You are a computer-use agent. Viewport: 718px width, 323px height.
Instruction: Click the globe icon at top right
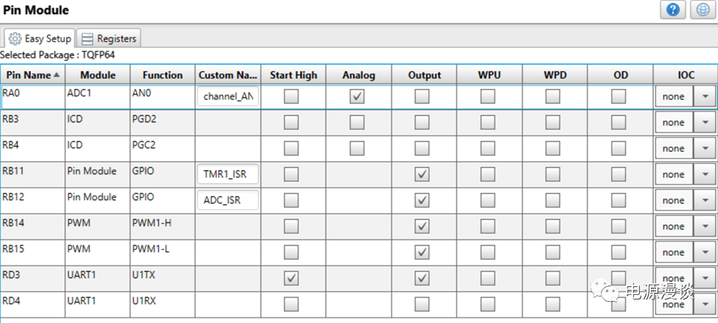tap(703, 10)
